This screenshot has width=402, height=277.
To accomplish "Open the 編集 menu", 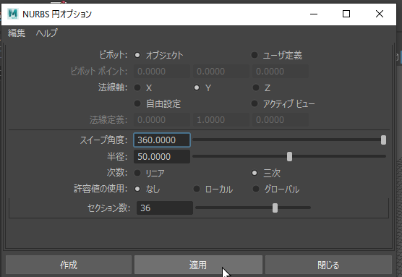I will [17, 33].
